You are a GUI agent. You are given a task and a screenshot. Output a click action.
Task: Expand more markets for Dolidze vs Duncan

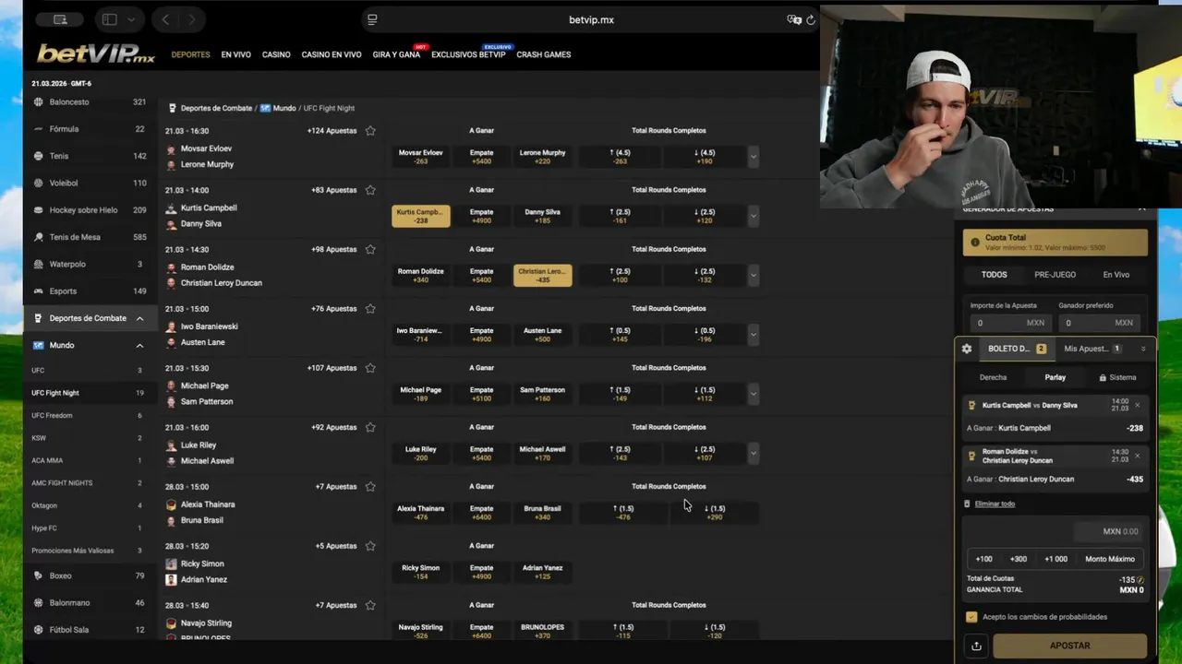click(x=753, y=275)
